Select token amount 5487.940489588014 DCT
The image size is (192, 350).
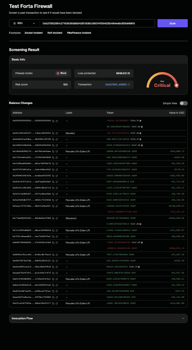120,181
